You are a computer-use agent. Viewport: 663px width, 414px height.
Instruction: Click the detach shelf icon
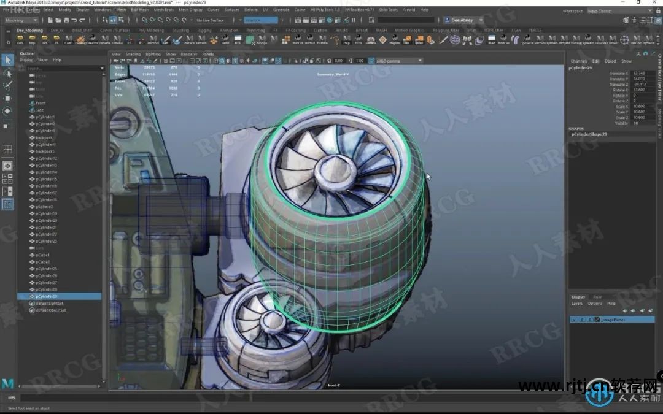(190, 40)
